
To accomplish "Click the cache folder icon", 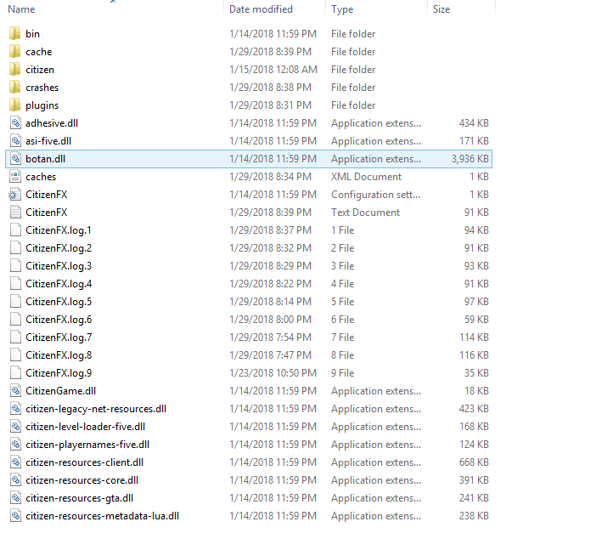I will (15, 52).
